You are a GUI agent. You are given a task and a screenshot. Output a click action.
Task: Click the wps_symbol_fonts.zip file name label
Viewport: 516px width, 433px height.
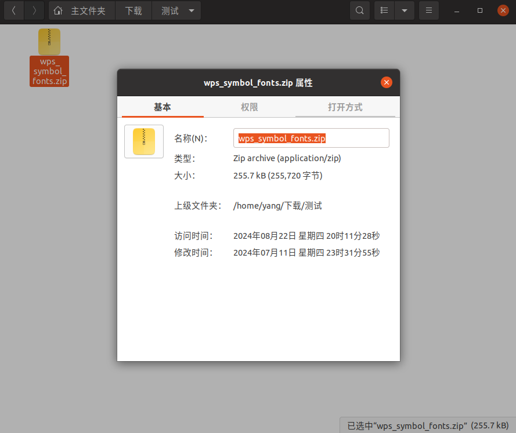point(49,71)
